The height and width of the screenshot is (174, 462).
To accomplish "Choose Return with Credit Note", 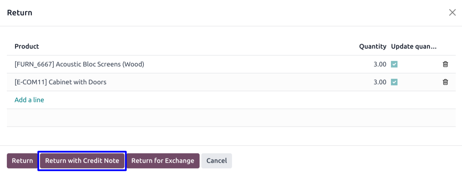I will (x=82, y=161).
